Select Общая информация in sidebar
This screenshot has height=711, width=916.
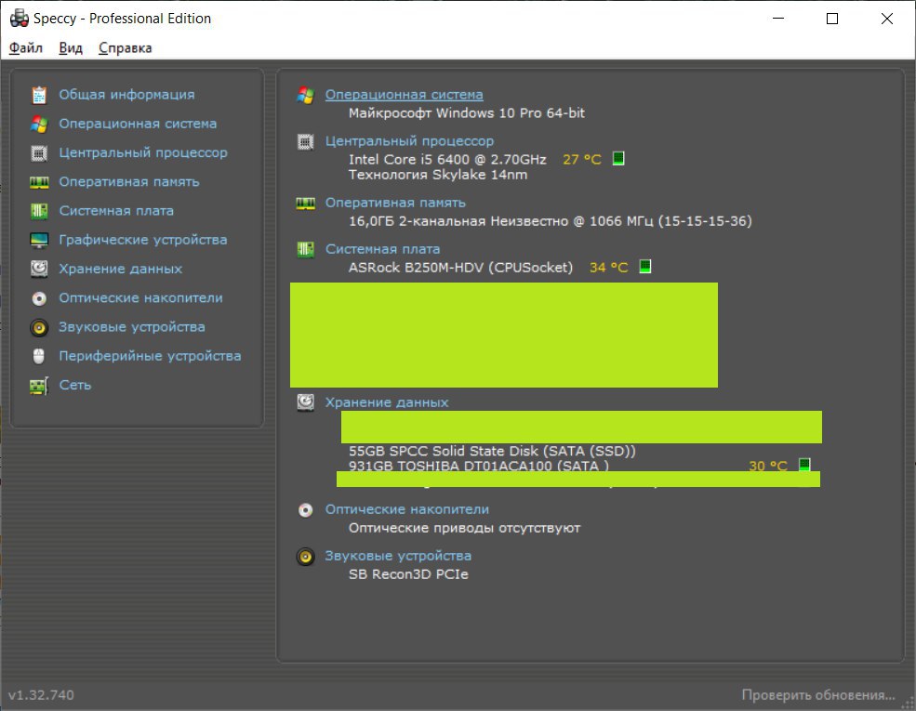126,95
